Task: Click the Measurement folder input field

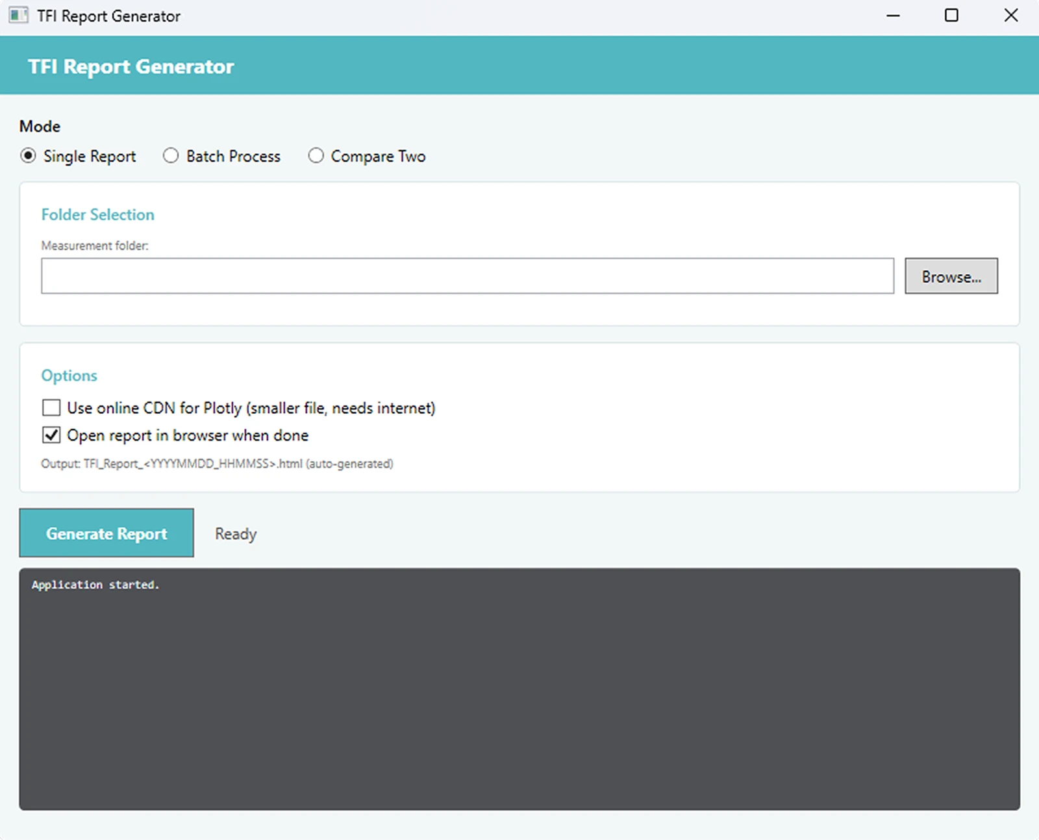Action: (x=468, y=276)
